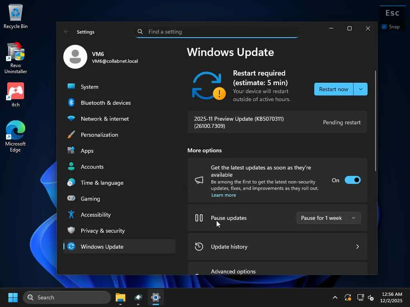Open the Pause for 1 week dropdown
The image size is (410, 307).
pyautogui.click(x=328, y=218)
